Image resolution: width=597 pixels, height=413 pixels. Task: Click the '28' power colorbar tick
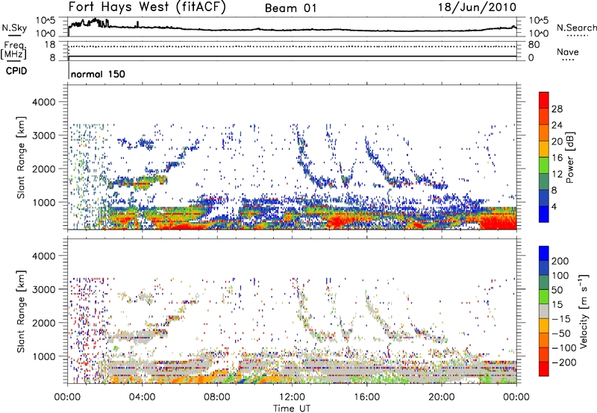coord(557,109)
